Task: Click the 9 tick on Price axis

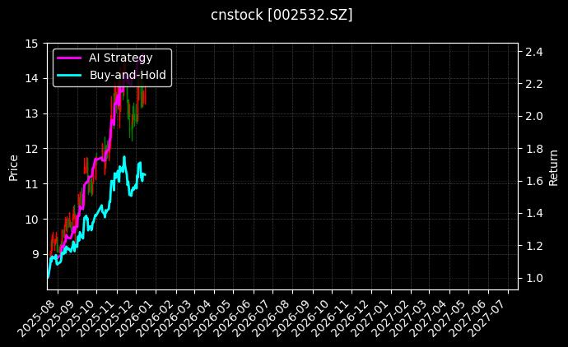Action: 35,254
